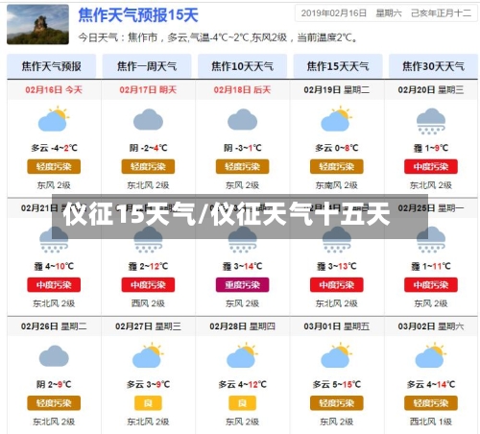Screen dimensions: 480x434
Task: Click the 良 badge for 02月28日
Action: coord(242,403)
